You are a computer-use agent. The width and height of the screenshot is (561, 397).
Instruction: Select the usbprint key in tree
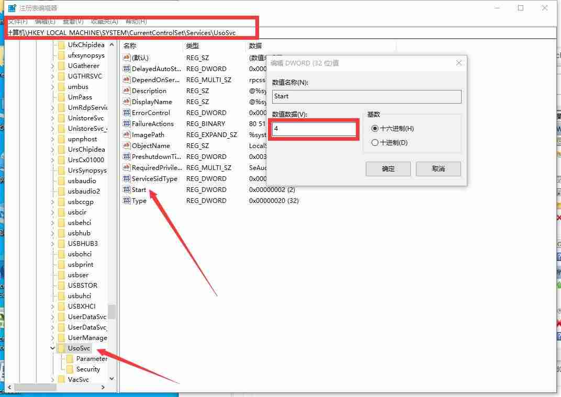(81, 264)
